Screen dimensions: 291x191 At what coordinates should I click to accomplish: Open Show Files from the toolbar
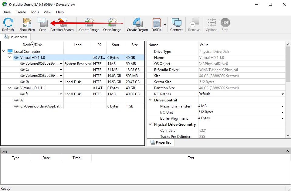(27, 24)
